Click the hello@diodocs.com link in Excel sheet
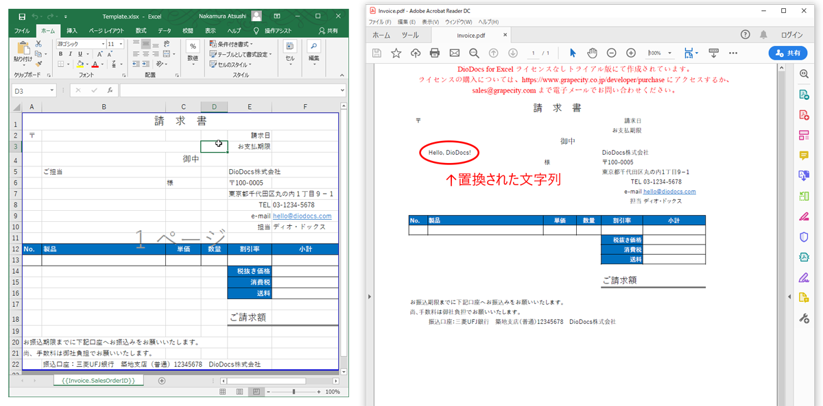Screen dimensions: 823x406 302,216
